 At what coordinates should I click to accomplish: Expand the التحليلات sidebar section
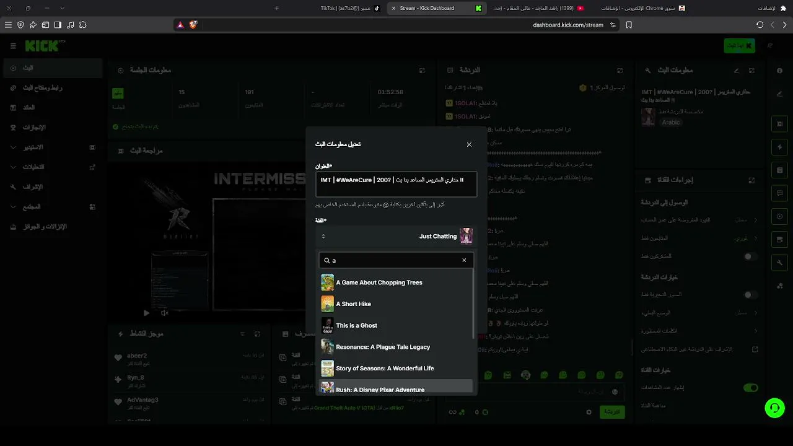(x=53, y=167)
